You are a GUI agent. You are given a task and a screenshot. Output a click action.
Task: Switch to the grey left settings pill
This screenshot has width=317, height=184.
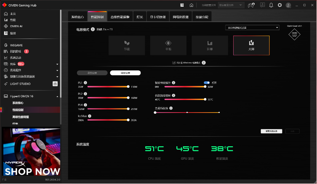92,73
